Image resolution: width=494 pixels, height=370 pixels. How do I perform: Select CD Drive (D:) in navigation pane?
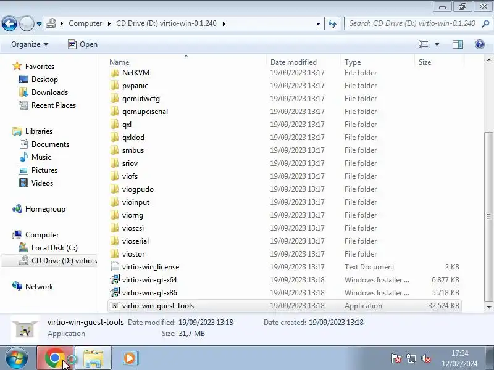pyautogui.click(x=64, y=260)
